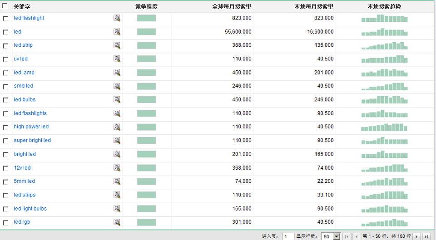436x240 pixels.
Task: Sort by the 全球每月搜索量 column header
Action: tap(232, 7)
